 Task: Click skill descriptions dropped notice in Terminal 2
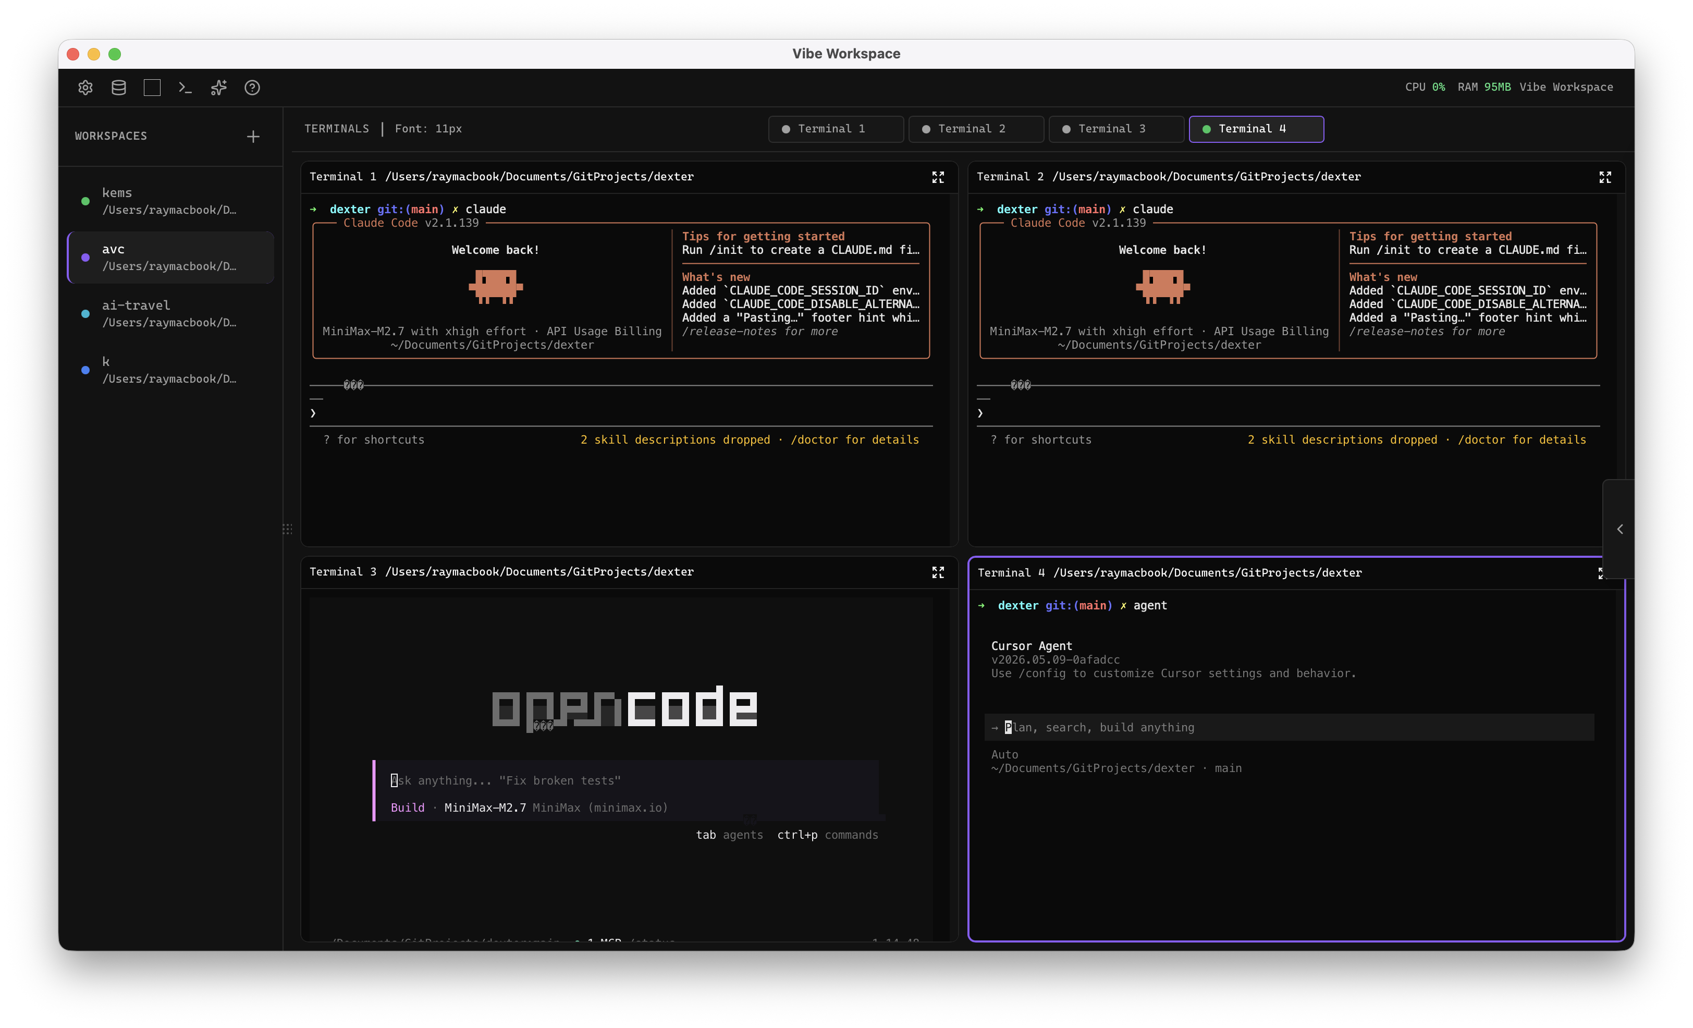point(1417,440)
